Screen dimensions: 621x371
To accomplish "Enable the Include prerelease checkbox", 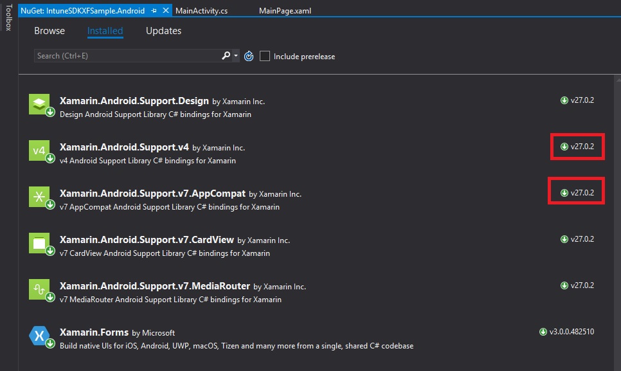I will click(265, 56).
